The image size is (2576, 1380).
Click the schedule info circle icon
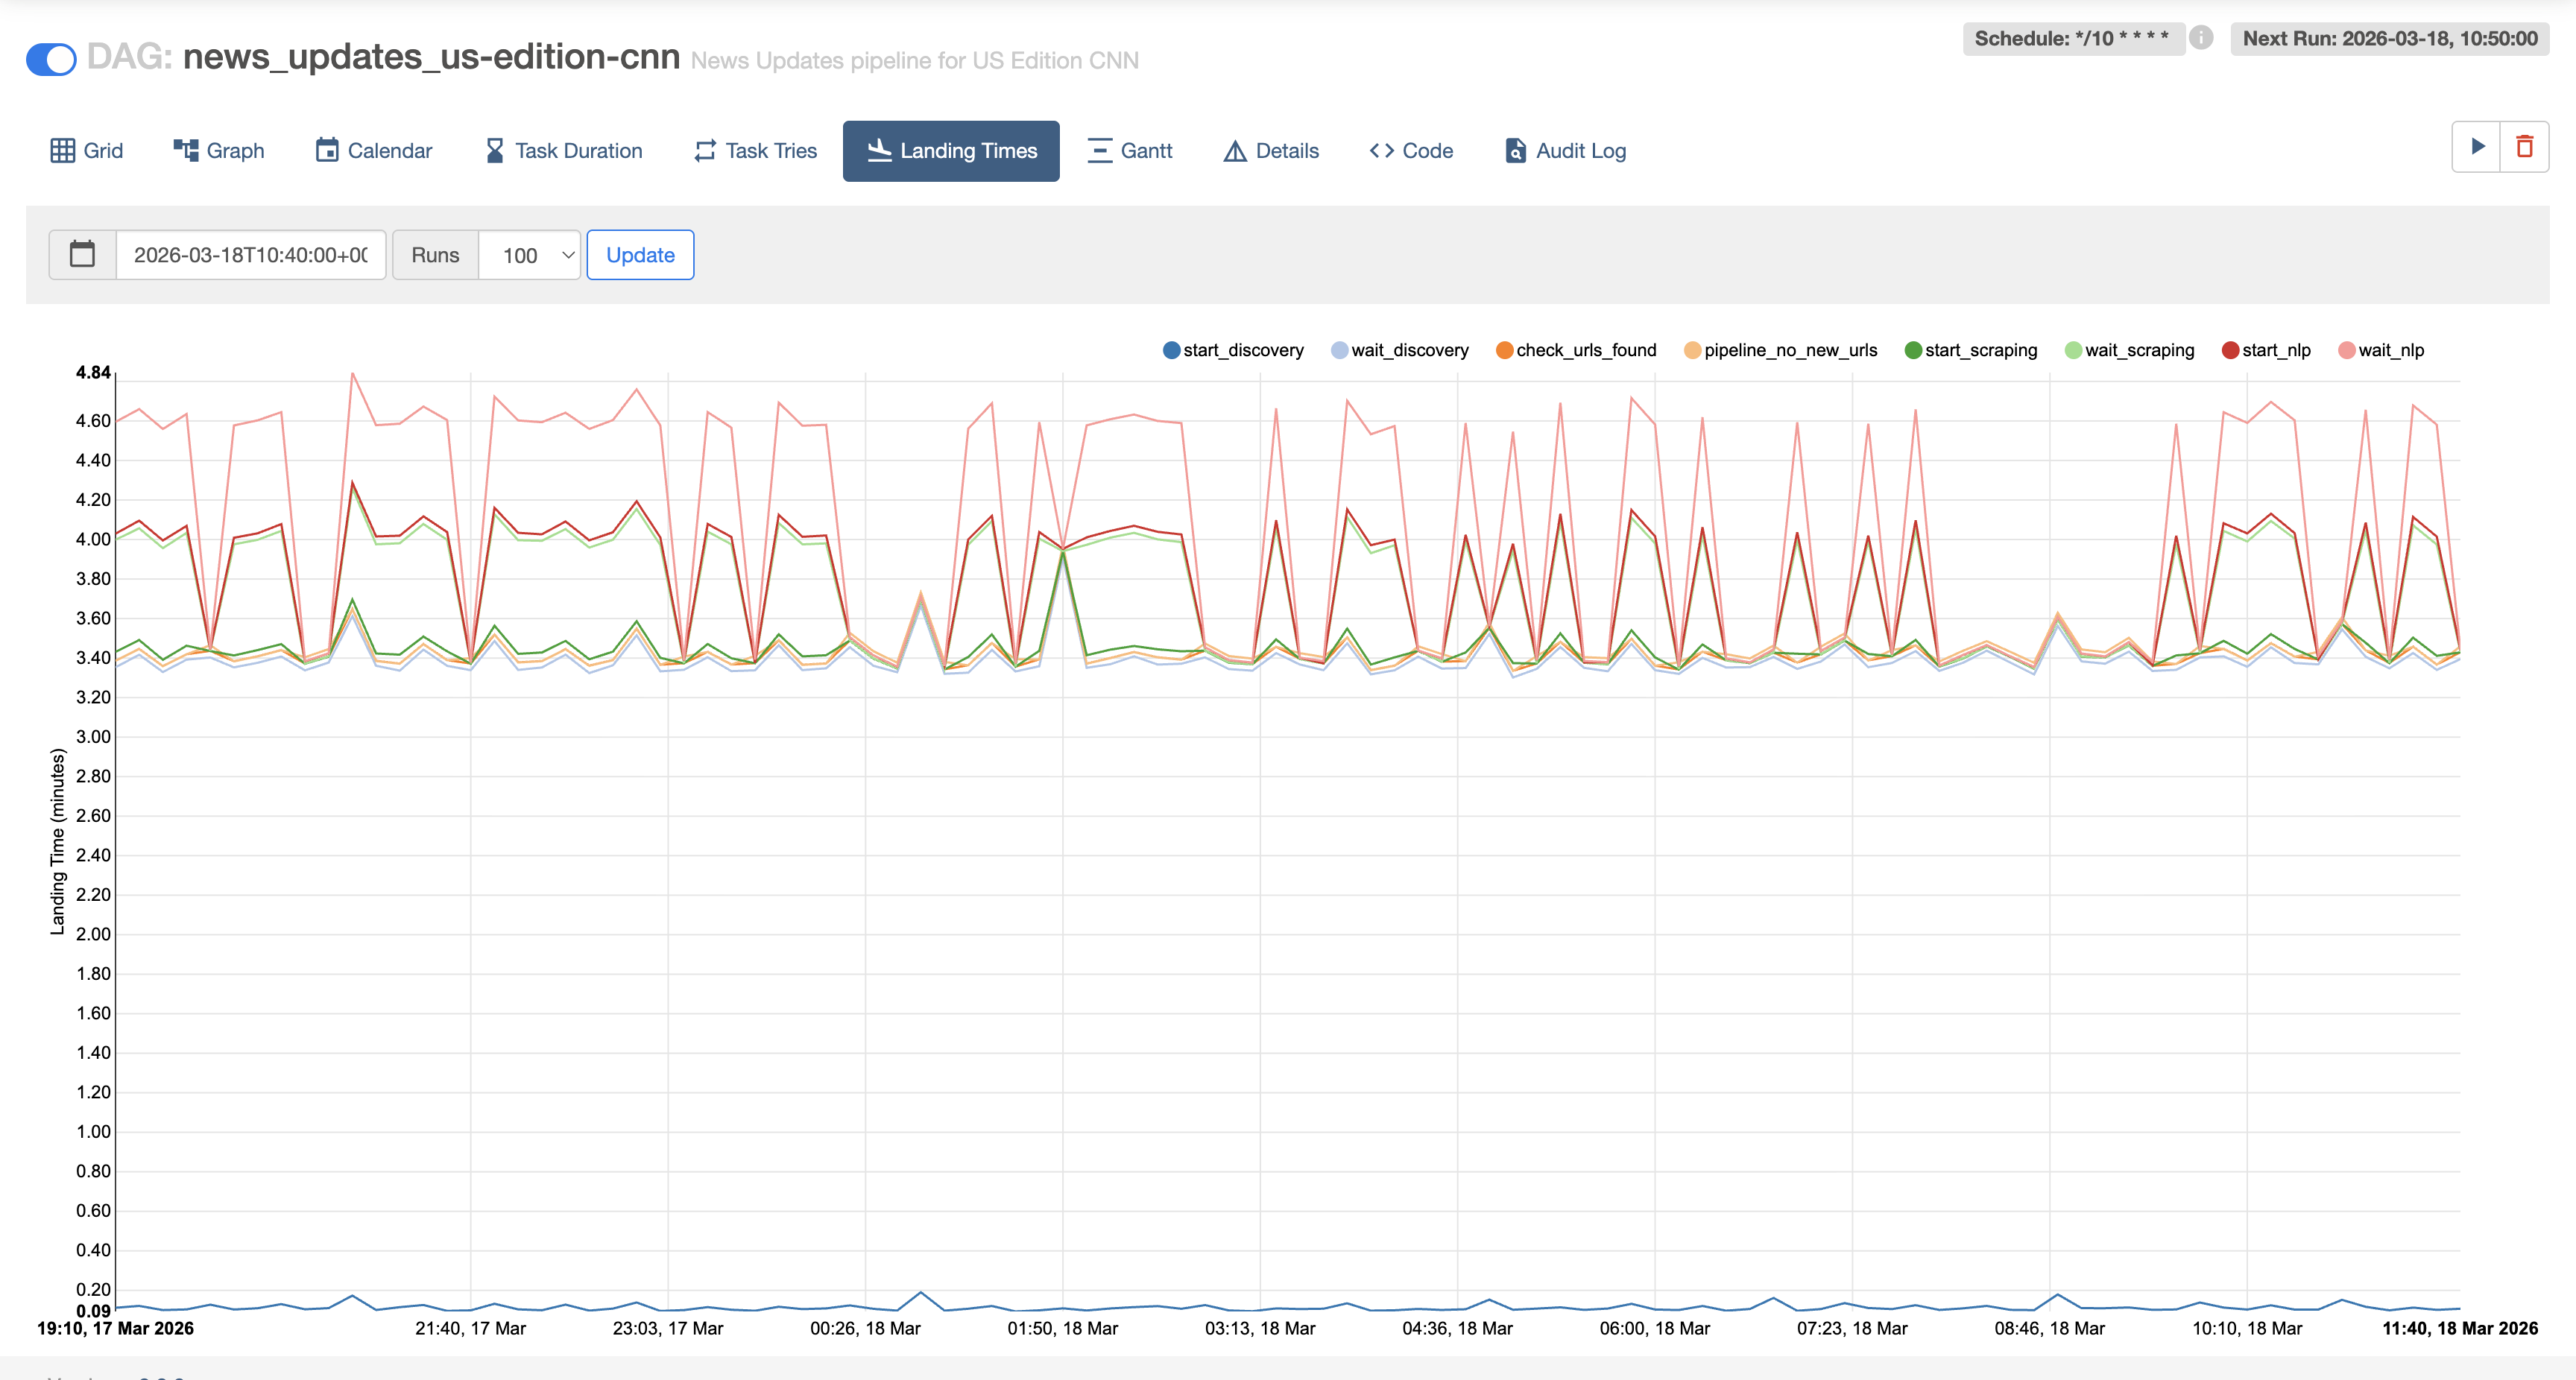(x=2201, y=38)
